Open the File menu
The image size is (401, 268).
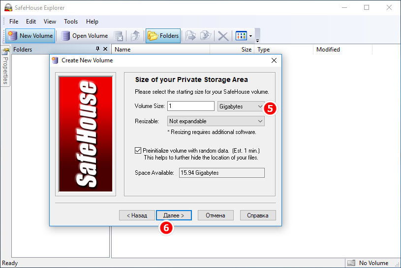point(14,22)
